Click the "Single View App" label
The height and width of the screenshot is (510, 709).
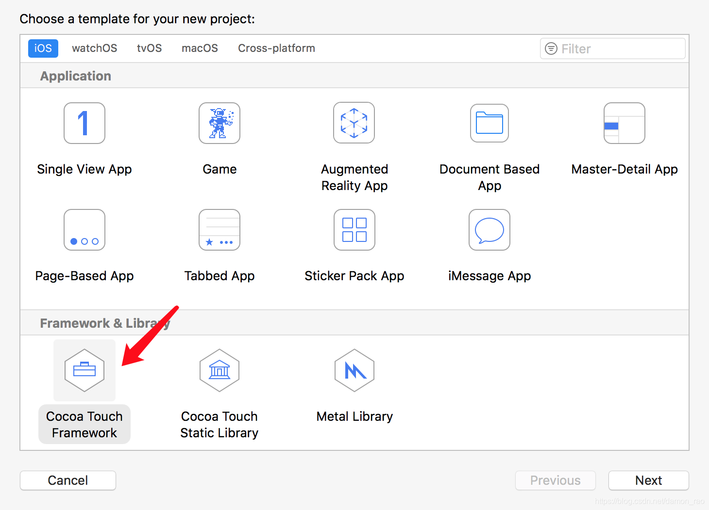point(84,169)
